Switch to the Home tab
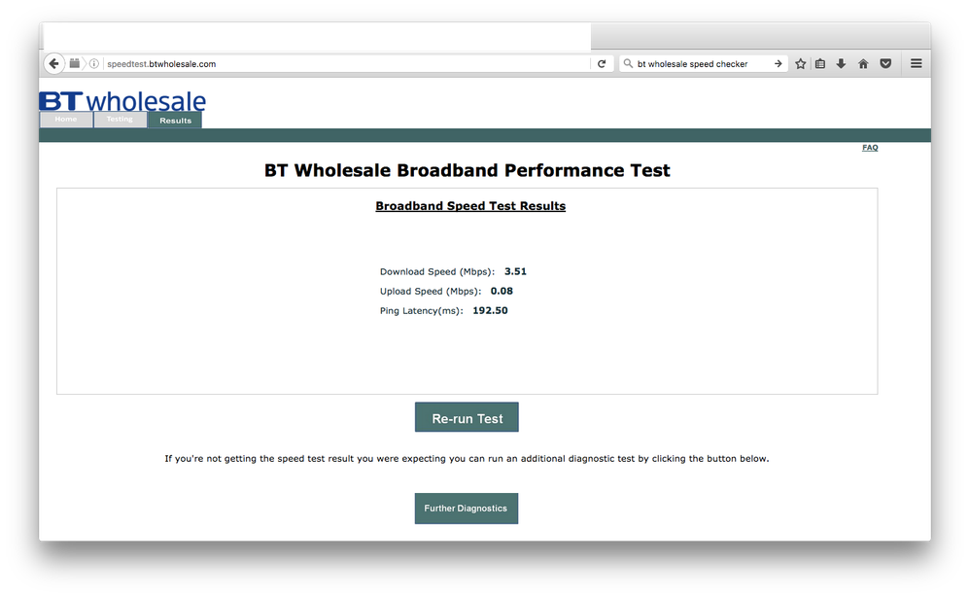Viewport: 970px width, 597px height. [66, 120]
